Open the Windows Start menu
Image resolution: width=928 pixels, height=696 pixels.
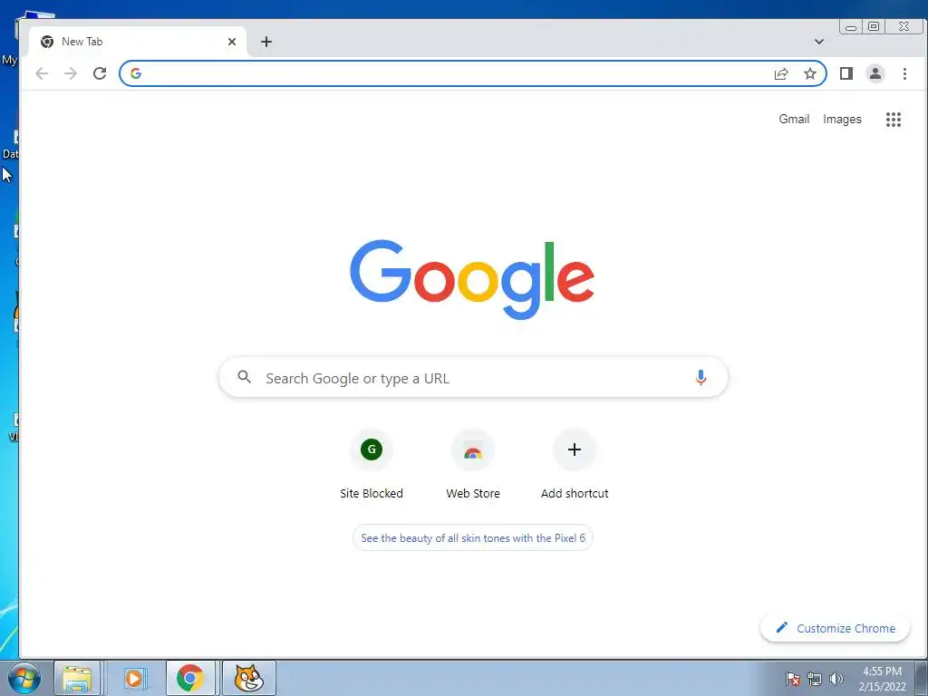[24, 678]
